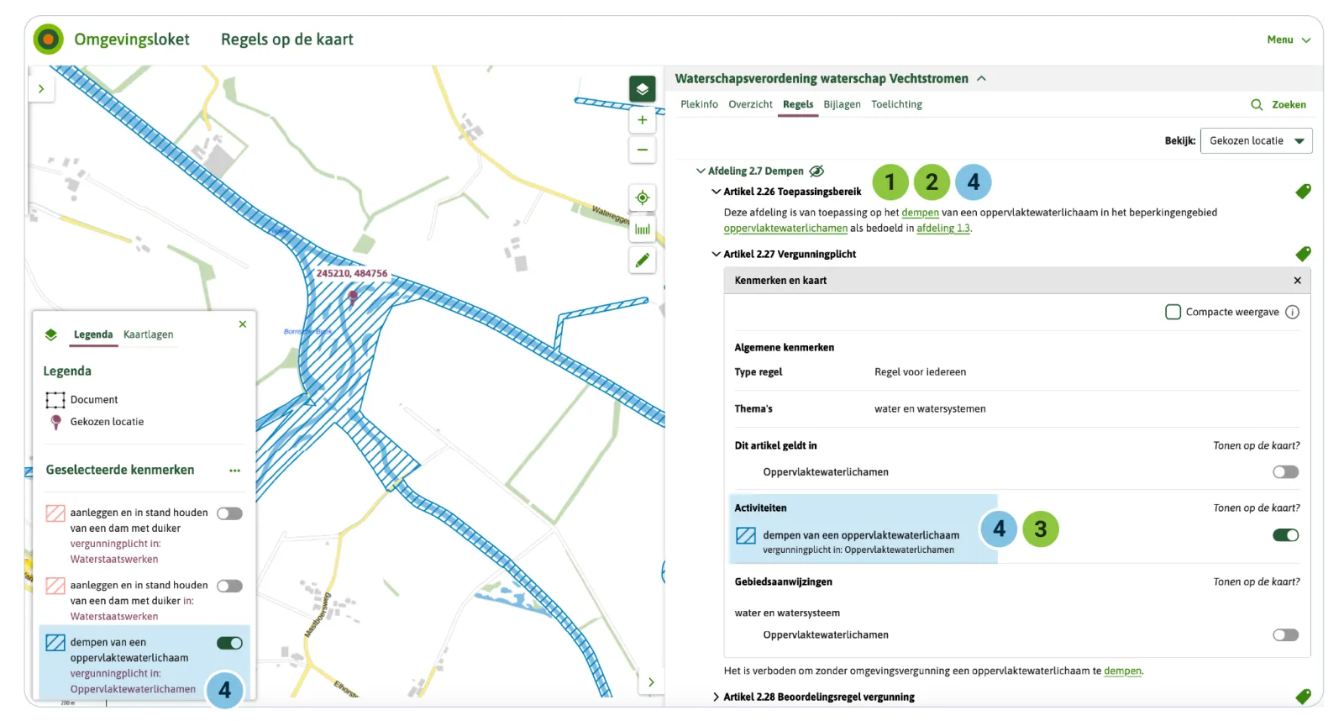Screen dimensions: 1344x721
Task: Switch to the Overzicht tab
Action: 750,104
